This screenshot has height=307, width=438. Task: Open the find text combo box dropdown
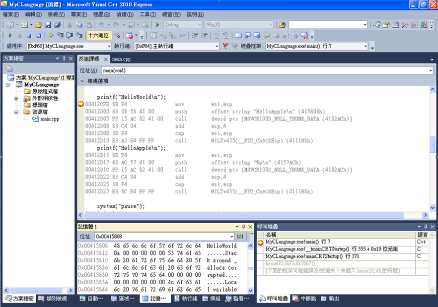pyautogui.click(x=365, y=25)
